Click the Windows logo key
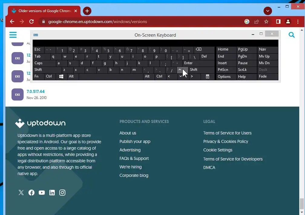The width and height of the screenshot is (305, 215). pos(61,77)
